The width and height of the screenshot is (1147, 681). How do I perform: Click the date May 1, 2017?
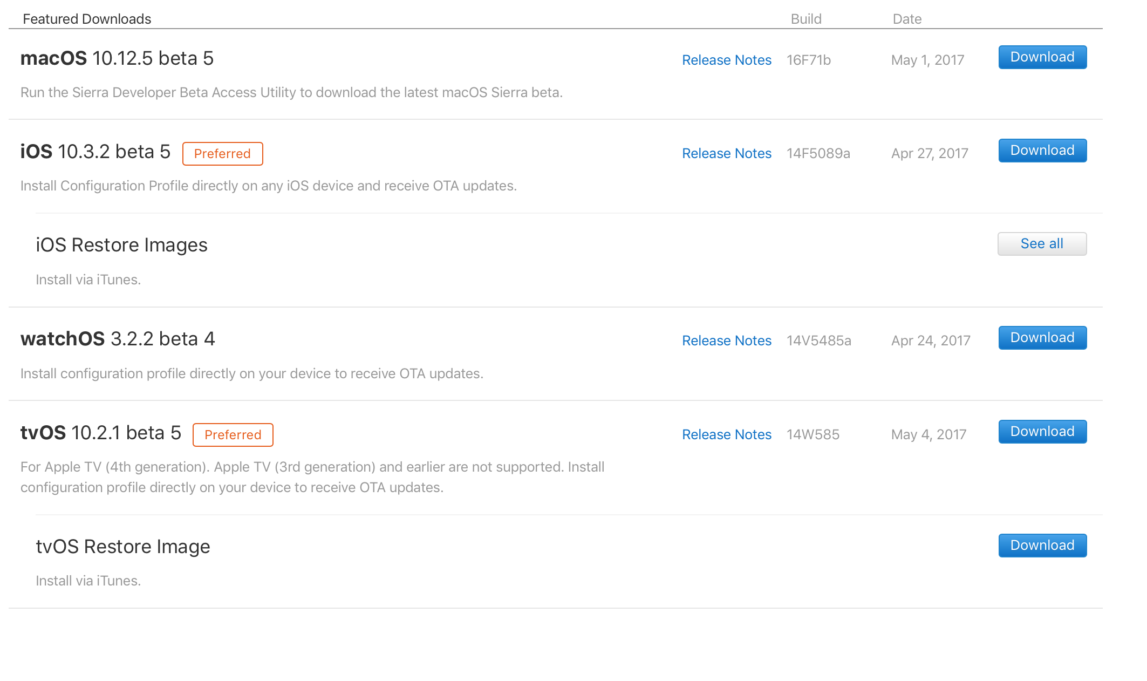click(x=928, y=60)
